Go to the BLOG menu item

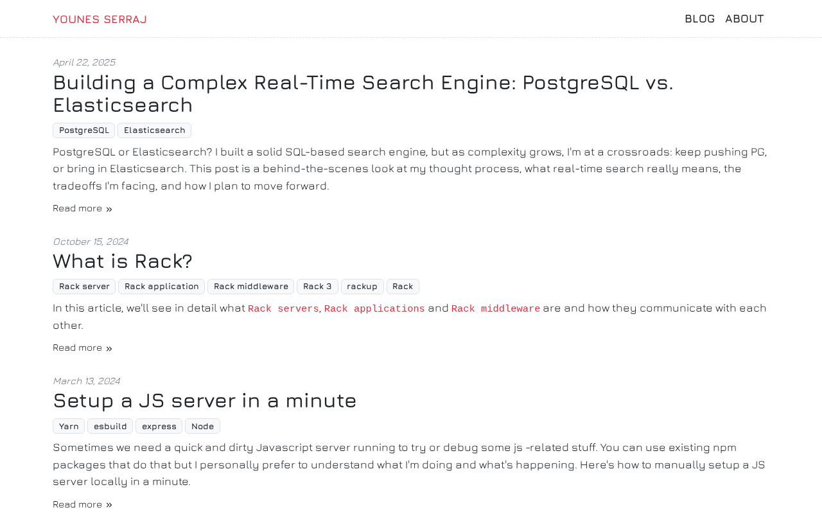699,19
